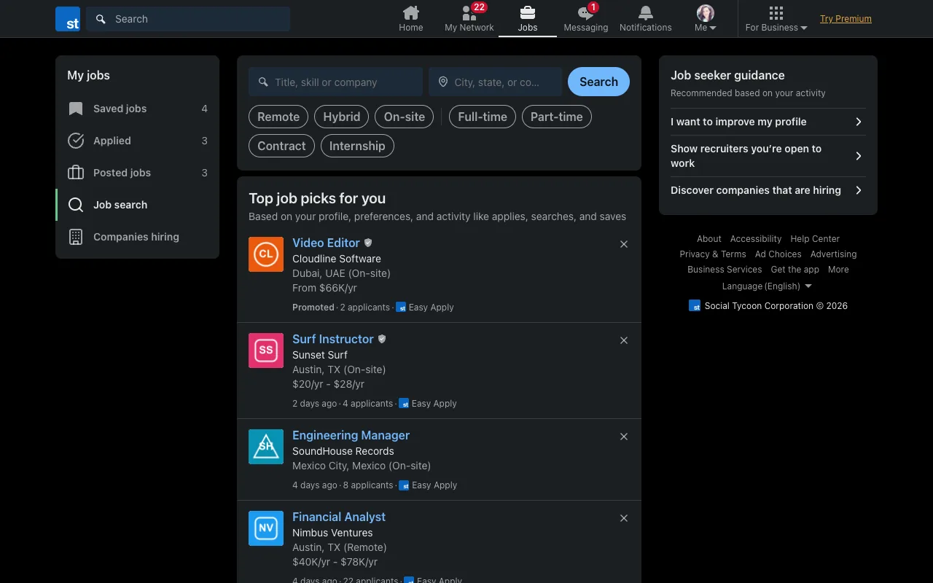Open the footer More link
Image resolution: width=933 pixels, height=583 pixels.
point(838,270)
